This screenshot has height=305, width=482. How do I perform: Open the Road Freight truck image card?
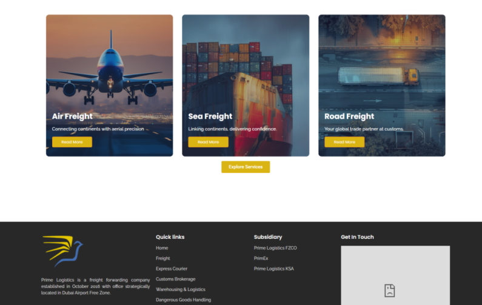point(382,67)
